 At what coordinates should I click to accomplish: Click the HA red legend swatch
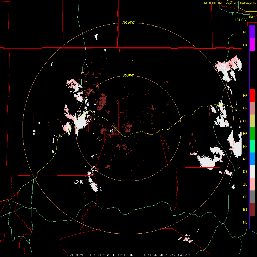click(x=252, y=95)
